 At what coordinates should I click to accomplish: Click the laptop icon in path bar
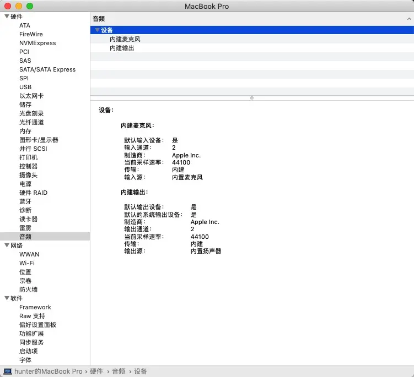click(x=8, y=371)
